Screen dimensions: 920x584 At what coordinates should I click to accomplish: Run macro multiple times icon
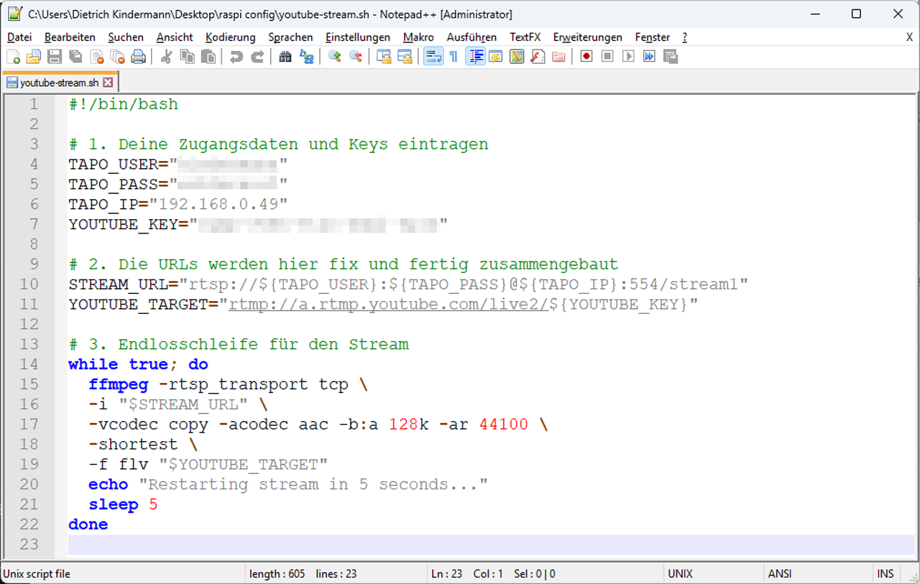(649, 57)
